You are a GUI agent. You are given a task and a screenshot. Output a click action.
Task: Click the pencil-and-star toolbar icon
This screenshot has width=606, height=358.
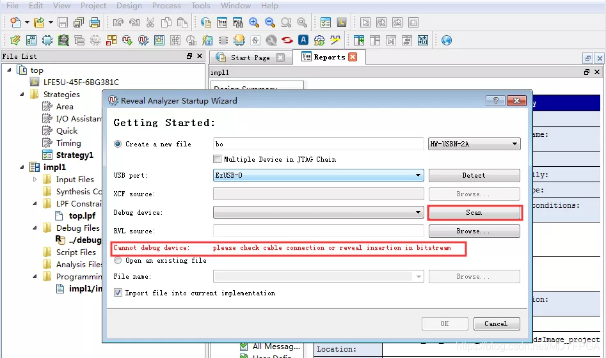15,40
